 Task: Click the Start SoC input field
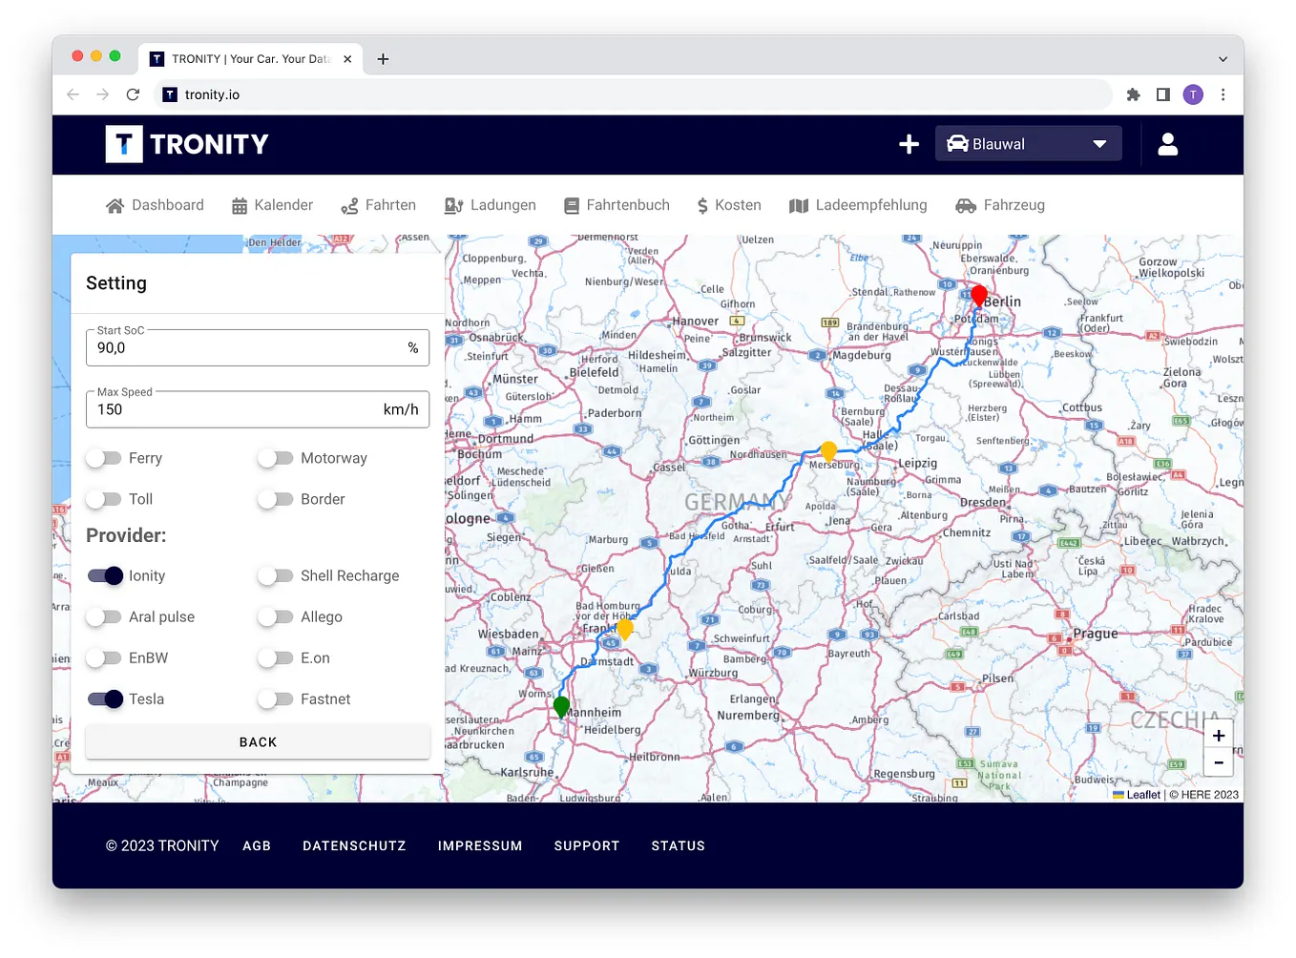[x=258, y=347]
